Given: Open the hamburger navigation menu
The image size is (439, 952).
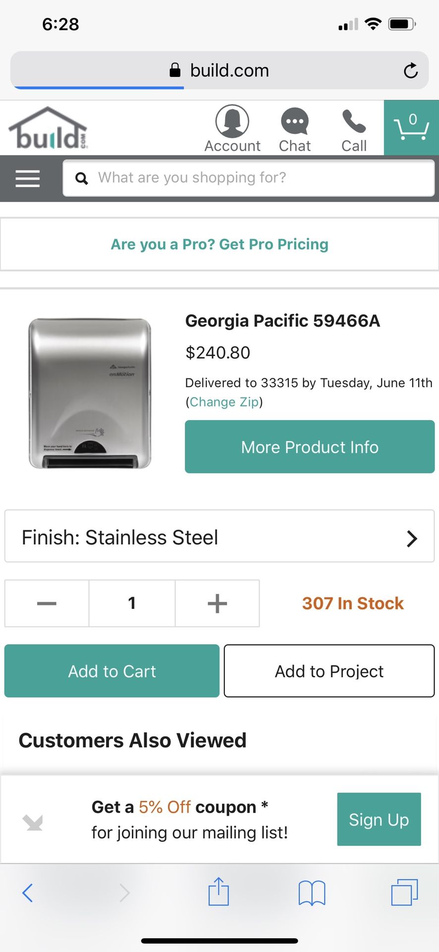Looking at the screenshot, I should (x=28, y=178).
